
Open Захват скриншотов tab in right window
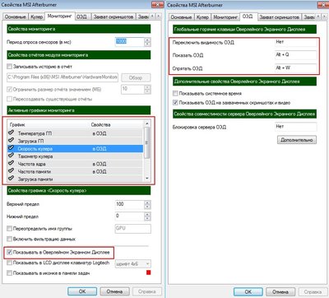tap(280, 17)
